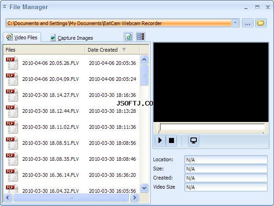The height and width of the screenshot is (206, 274).
Task: Click date cell 2010-03-30 18:16:36
Action: click(112, 95)
